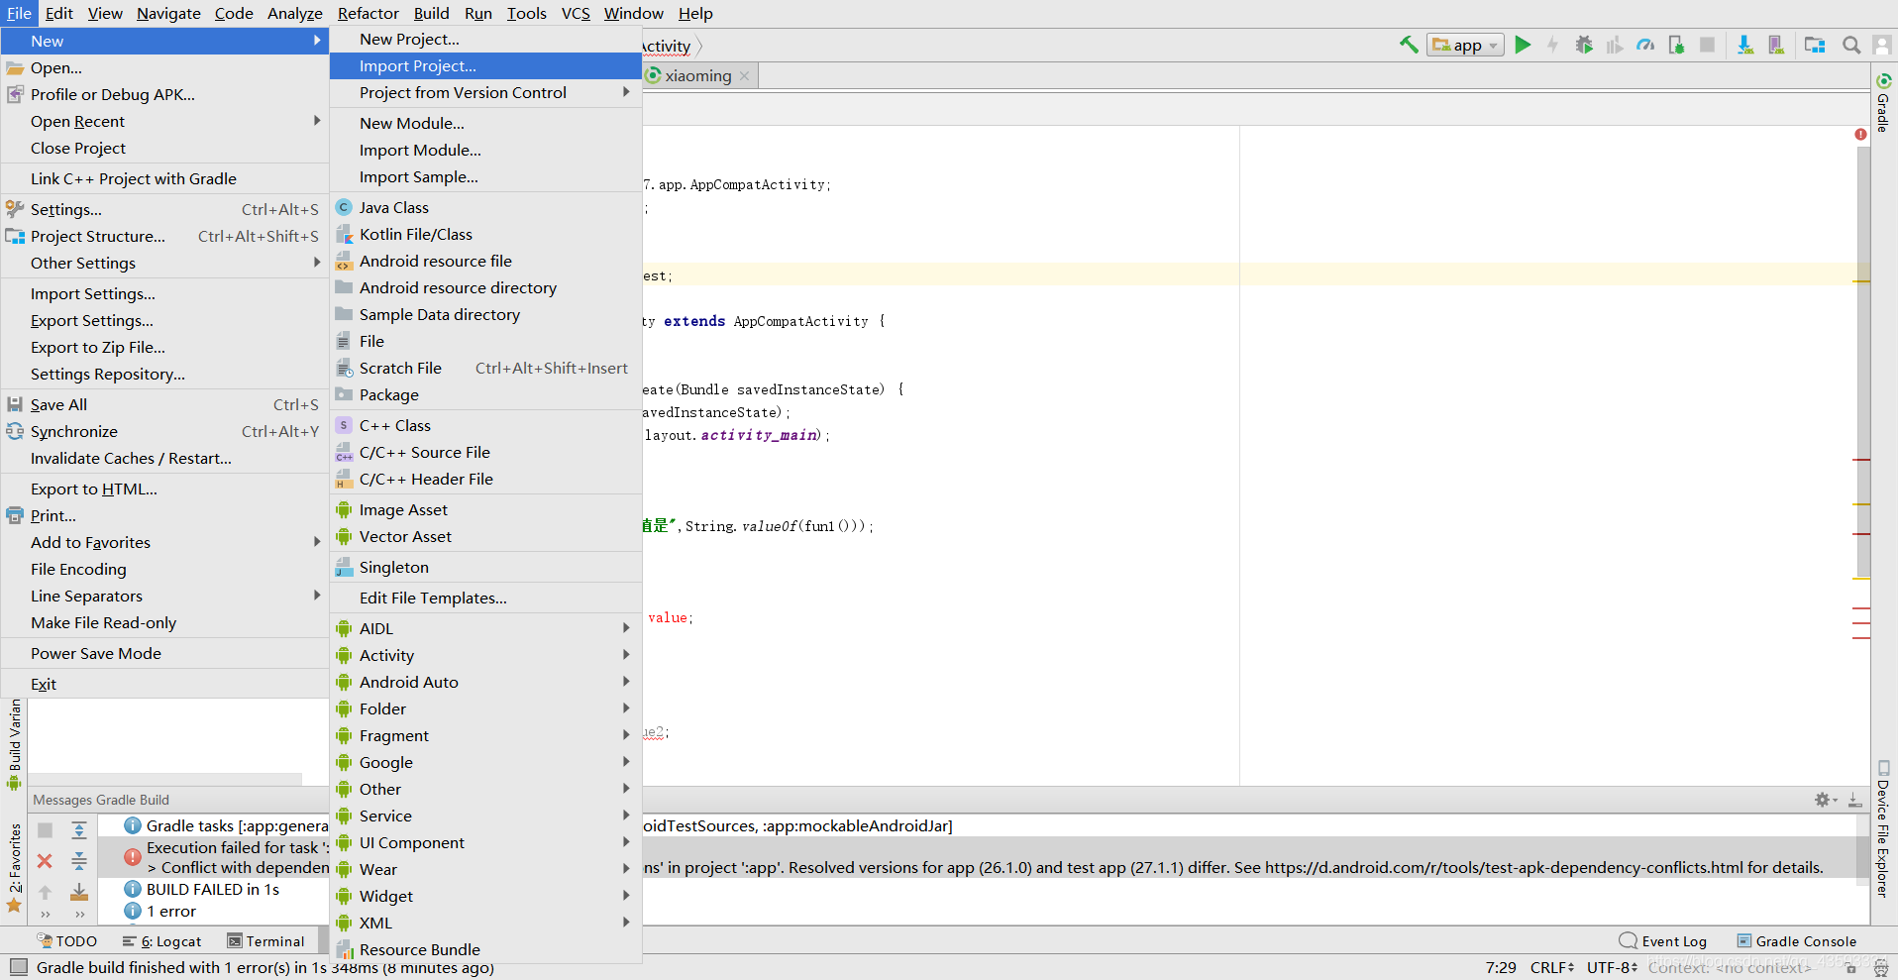Screen dimensions: 1898x980
Task: Open the Build menu in menu bar
Action: (x=431, y=13)
